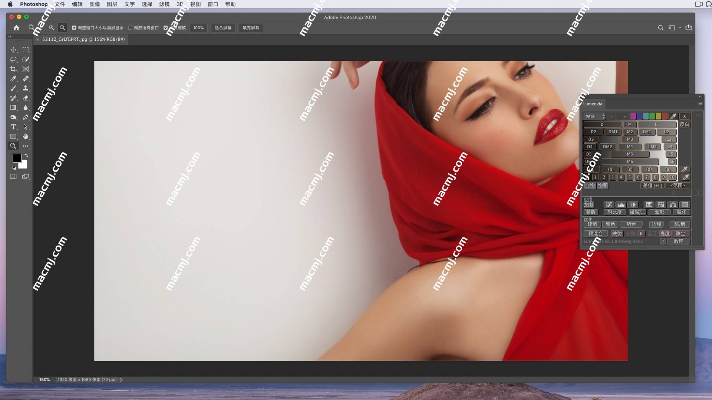
Task: Select the Path Selection tool
Action: click(26, 127)
